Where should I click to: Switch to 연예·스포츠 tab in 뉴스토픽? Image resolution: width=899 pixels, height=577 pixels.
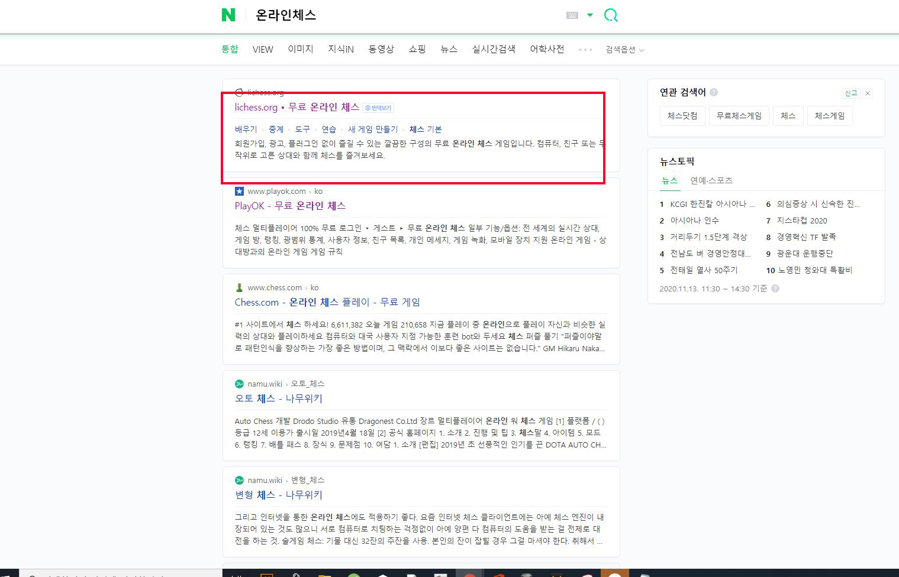point(711,181)
